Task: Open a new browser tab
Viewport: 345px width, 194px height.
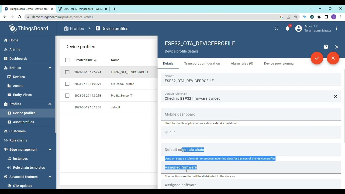Action: (x=115, y=9)
